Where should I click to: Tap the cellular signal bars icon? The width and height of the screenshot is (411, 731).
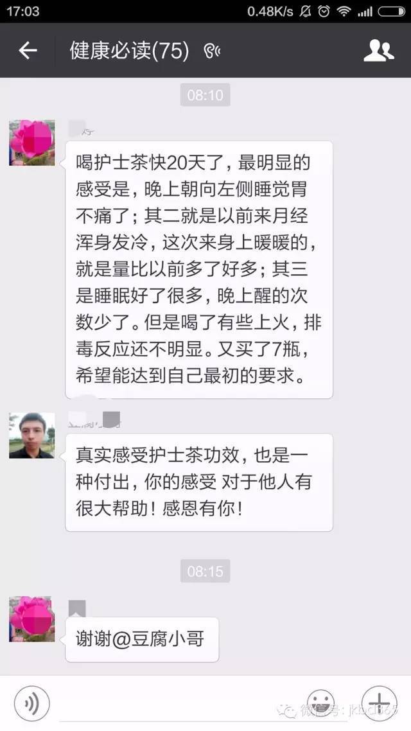click(365, 12)
